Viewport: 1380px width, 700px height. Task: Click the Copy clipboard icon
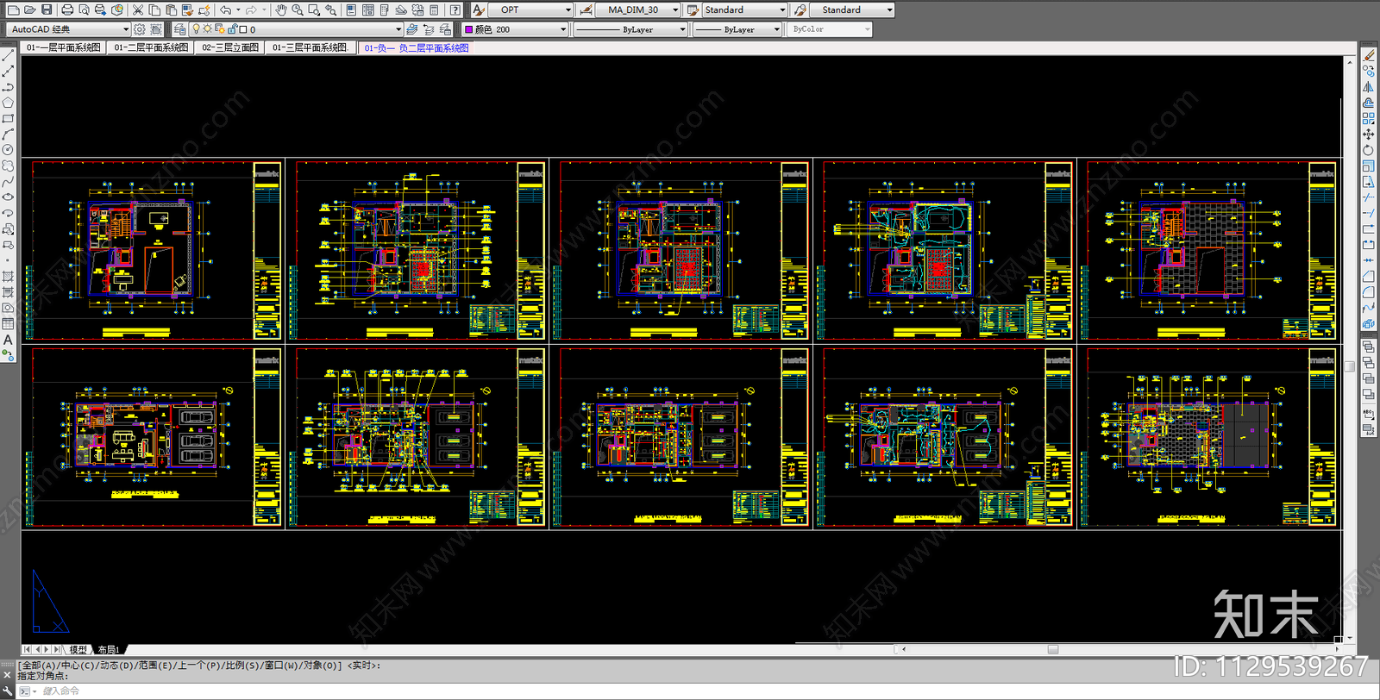(154, 10)
